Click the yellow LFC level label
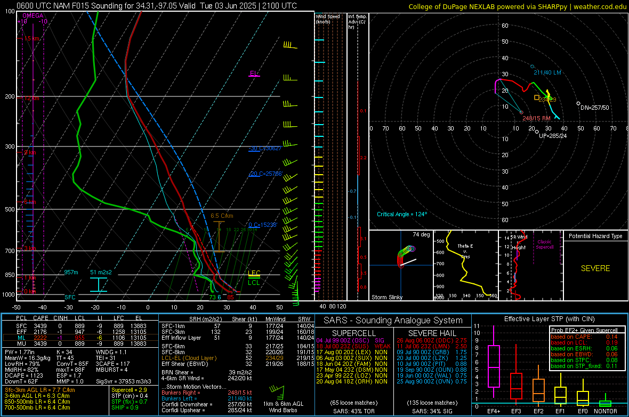629x417 pixels. (x=254, y=273)
